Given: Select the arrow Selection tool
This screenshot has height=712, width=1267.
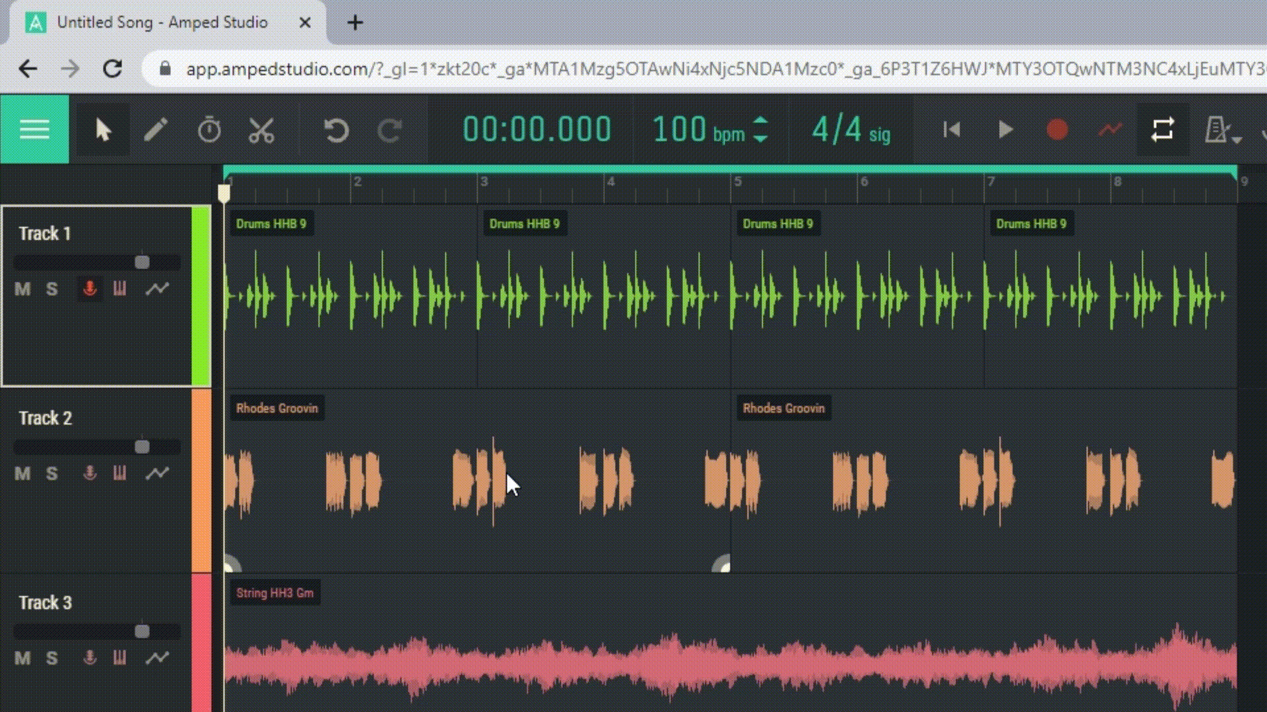Looking at the screenshot, I should 103,130.
